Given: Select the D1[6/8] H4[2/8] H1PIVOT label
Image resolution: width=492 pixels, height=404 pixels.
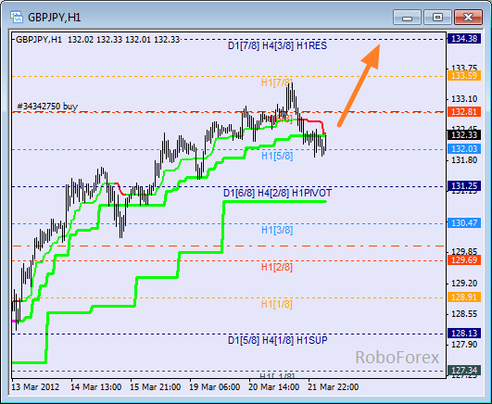Looking at the screenshot, I should (277, 193).
